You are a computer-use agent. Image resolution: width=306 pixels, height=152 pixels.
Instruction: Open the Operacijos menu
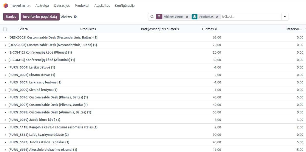(62, 6)
